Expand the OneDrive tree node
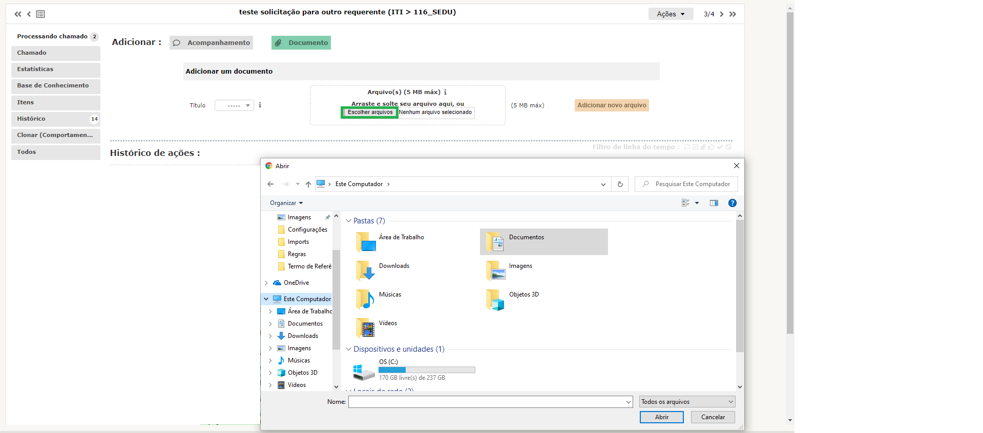 pyautogui.click(x=266, y=283)
